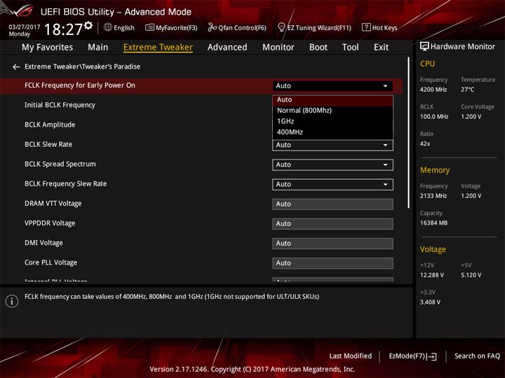Click the globe language icon
Image resolution: width=505 pixels, height=378 pixels.
[x=108, y=27]
